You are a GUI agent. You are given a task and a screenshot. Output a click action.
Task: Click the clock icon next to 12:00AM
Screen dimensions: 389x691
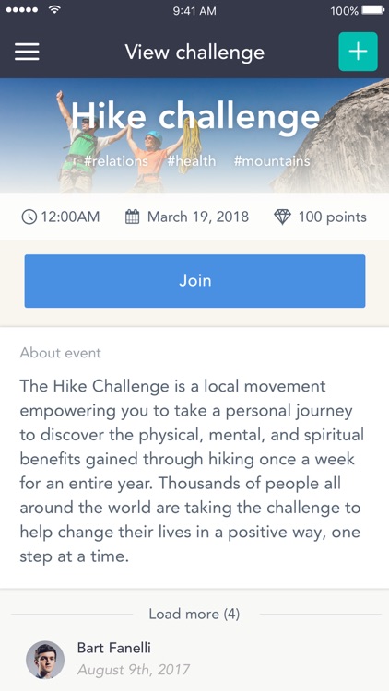[29, 217]
